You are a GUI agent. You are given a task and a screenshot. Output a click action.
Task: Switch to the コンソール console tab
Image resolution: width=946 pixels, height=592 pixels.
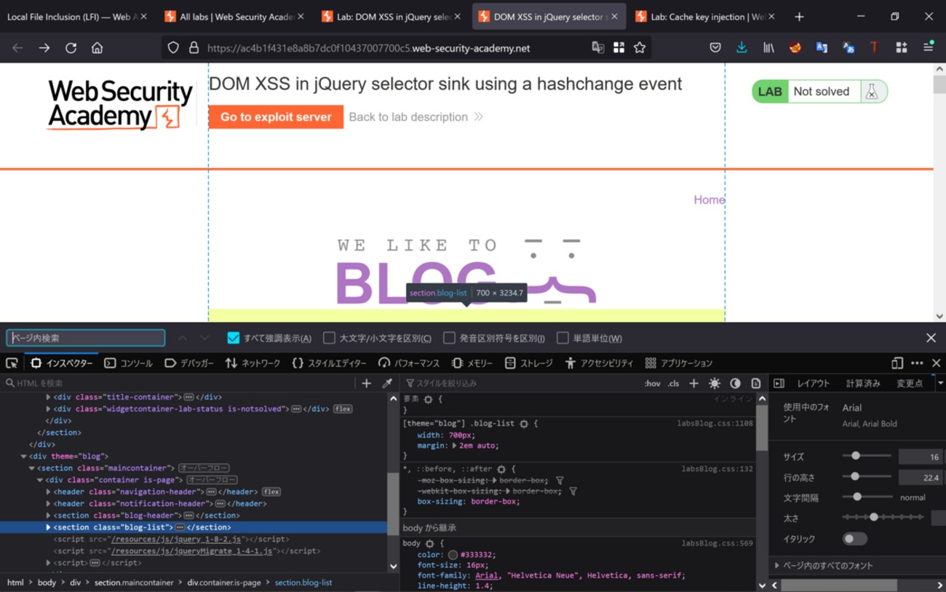[x=129, y=363]
